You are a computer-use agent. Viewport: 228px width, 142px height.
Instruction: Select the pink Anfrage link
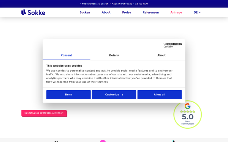point(176,12)
